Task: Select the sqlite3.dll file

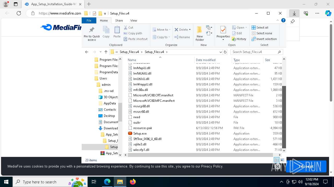Action: click(x=140, y=144)
